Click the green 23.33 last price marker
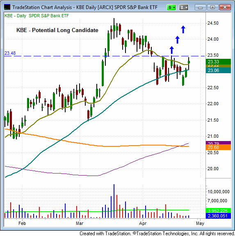This screenshot has height=236, width=235. [218, 62]
